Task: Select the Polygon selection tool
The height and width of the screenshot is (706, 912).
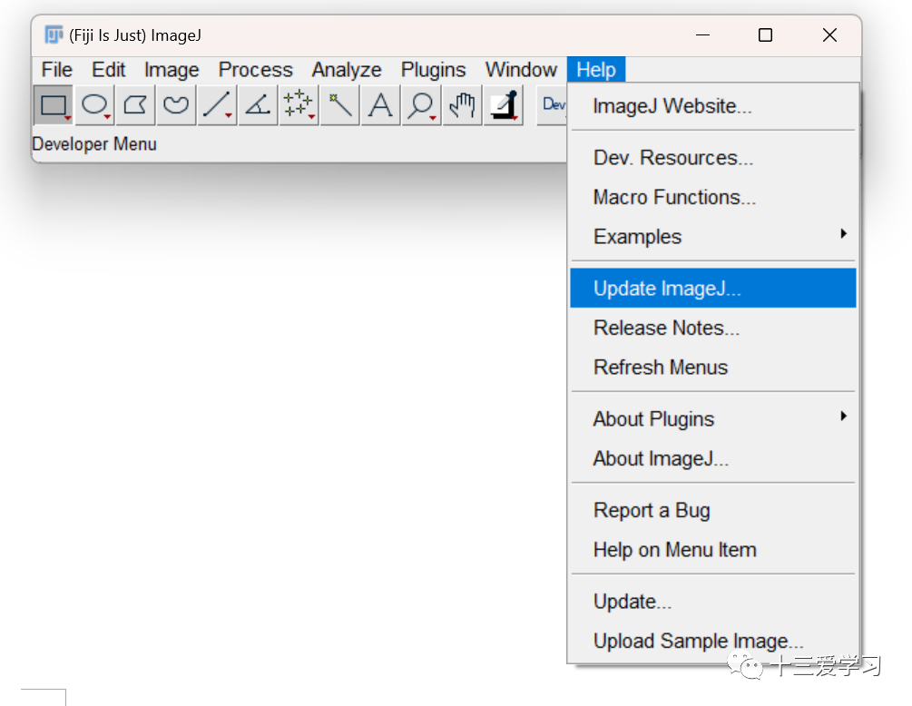Action: click(135, 105)
